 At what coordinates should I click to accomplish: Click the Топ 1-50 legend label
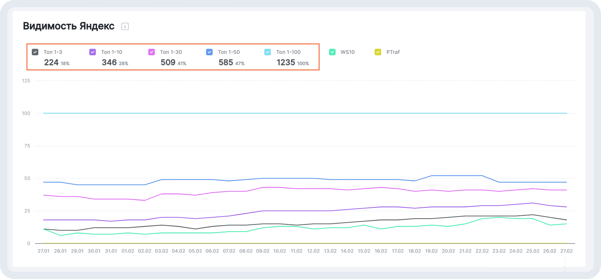(229, 52)
